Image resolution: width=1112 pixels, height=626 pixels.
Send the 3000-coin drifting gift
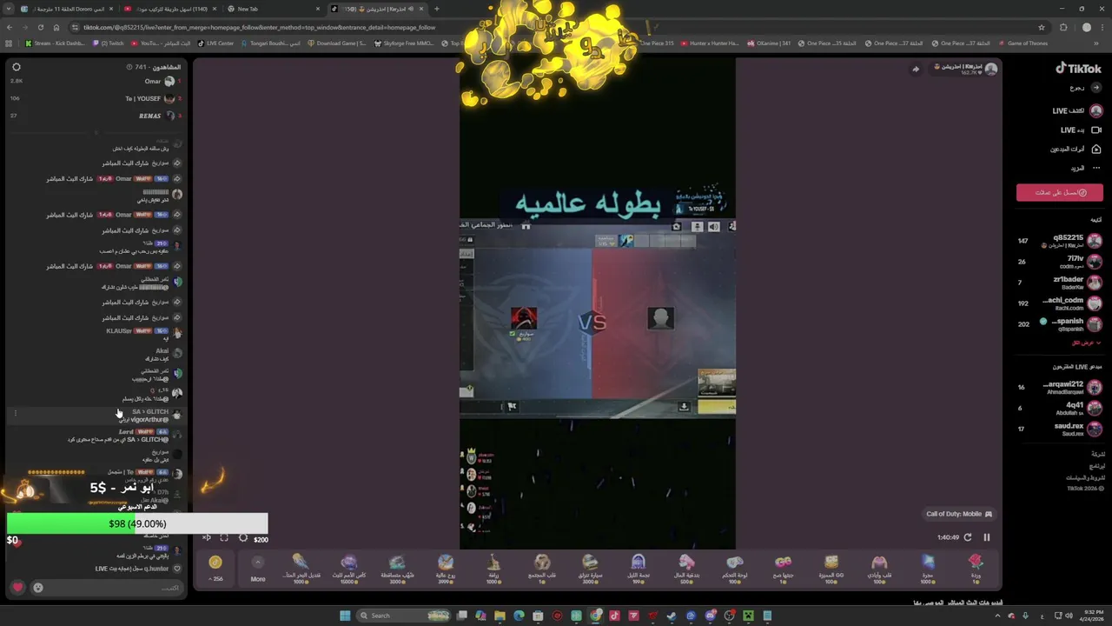point(397,568)
